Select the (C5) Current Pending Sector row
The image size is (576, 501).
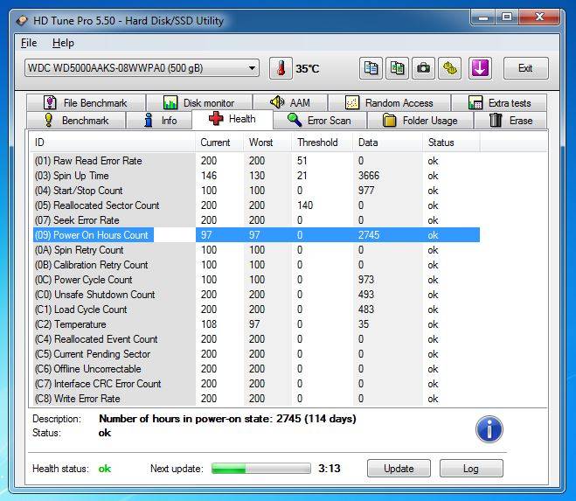[256, 354]
